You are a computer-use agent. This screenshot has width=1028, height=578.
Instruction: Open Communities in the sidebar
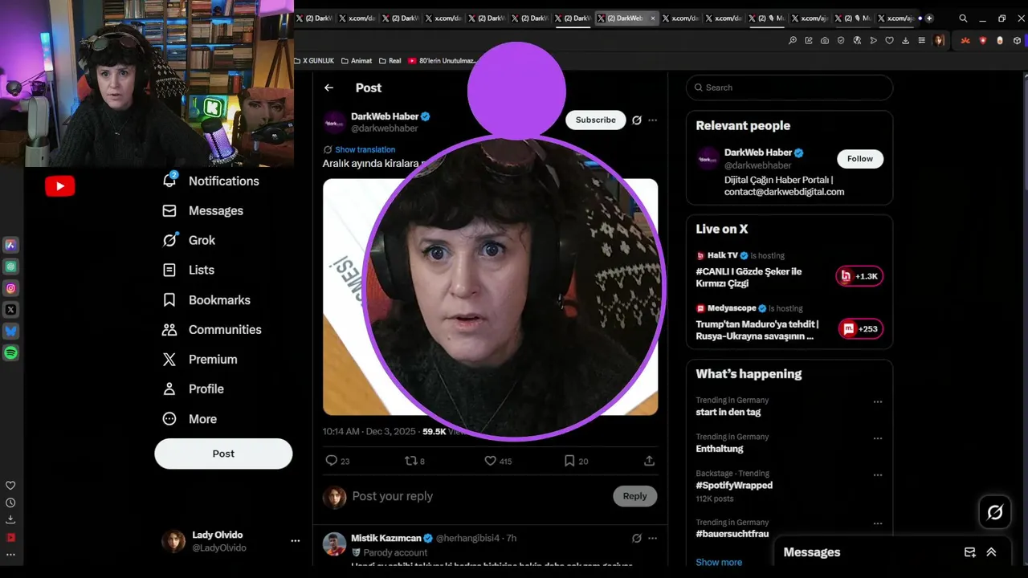pos(212,329)
